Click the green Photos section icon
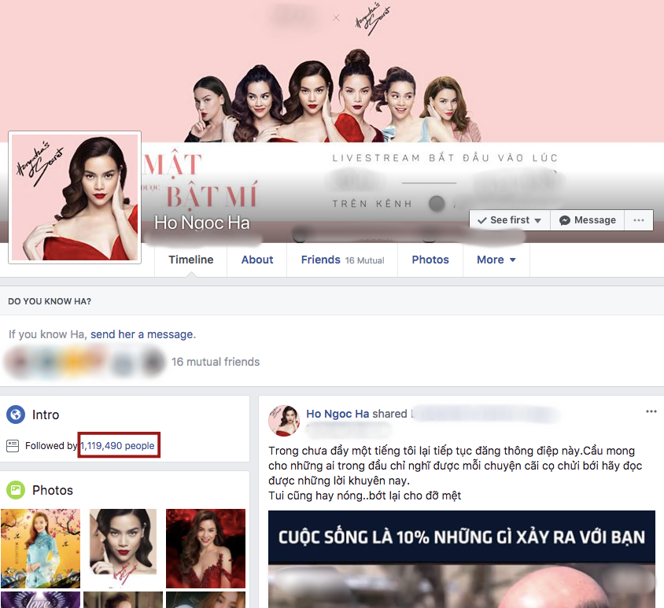This screenshot has width=664, height=608. [16, 490]
